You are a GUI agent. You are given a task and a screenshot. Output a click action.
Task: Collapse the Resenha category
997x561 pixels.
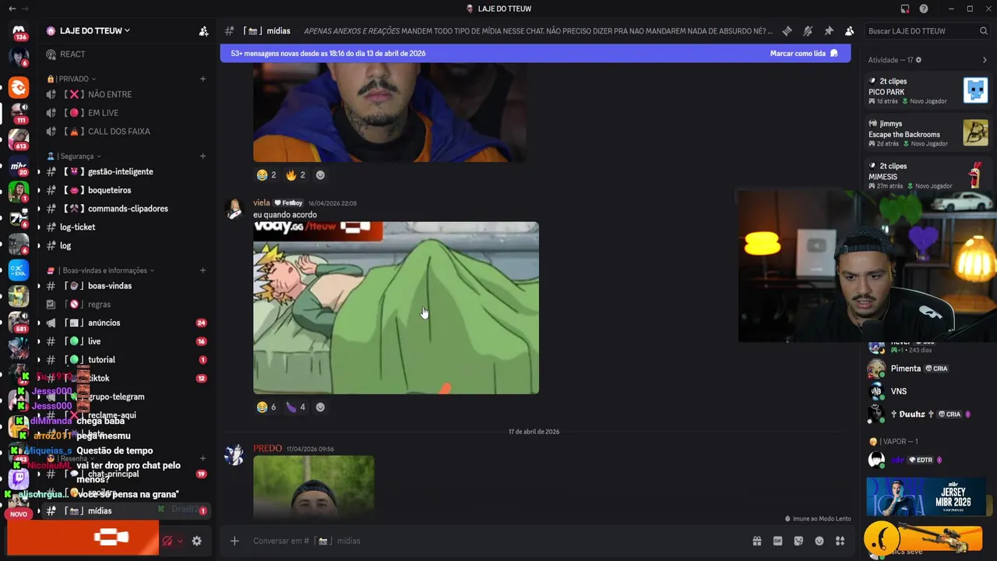tap(71, 458)
